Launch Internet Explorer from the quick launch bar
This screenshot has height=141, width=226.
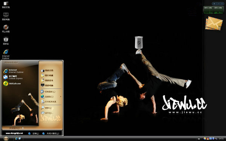click(x=16, y=138)
